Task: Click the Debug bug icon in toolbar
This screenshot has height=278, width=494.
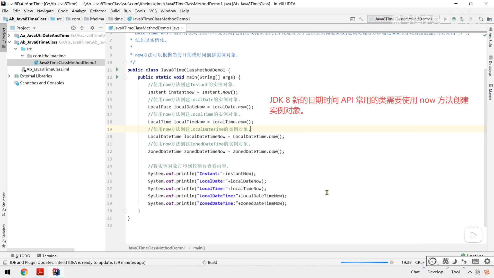Action: 454,19
